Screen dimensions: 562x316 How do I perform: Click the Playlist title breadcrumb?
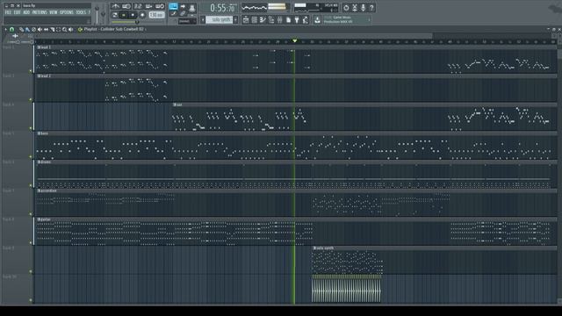pyautogui.click(x=114, y=29)
